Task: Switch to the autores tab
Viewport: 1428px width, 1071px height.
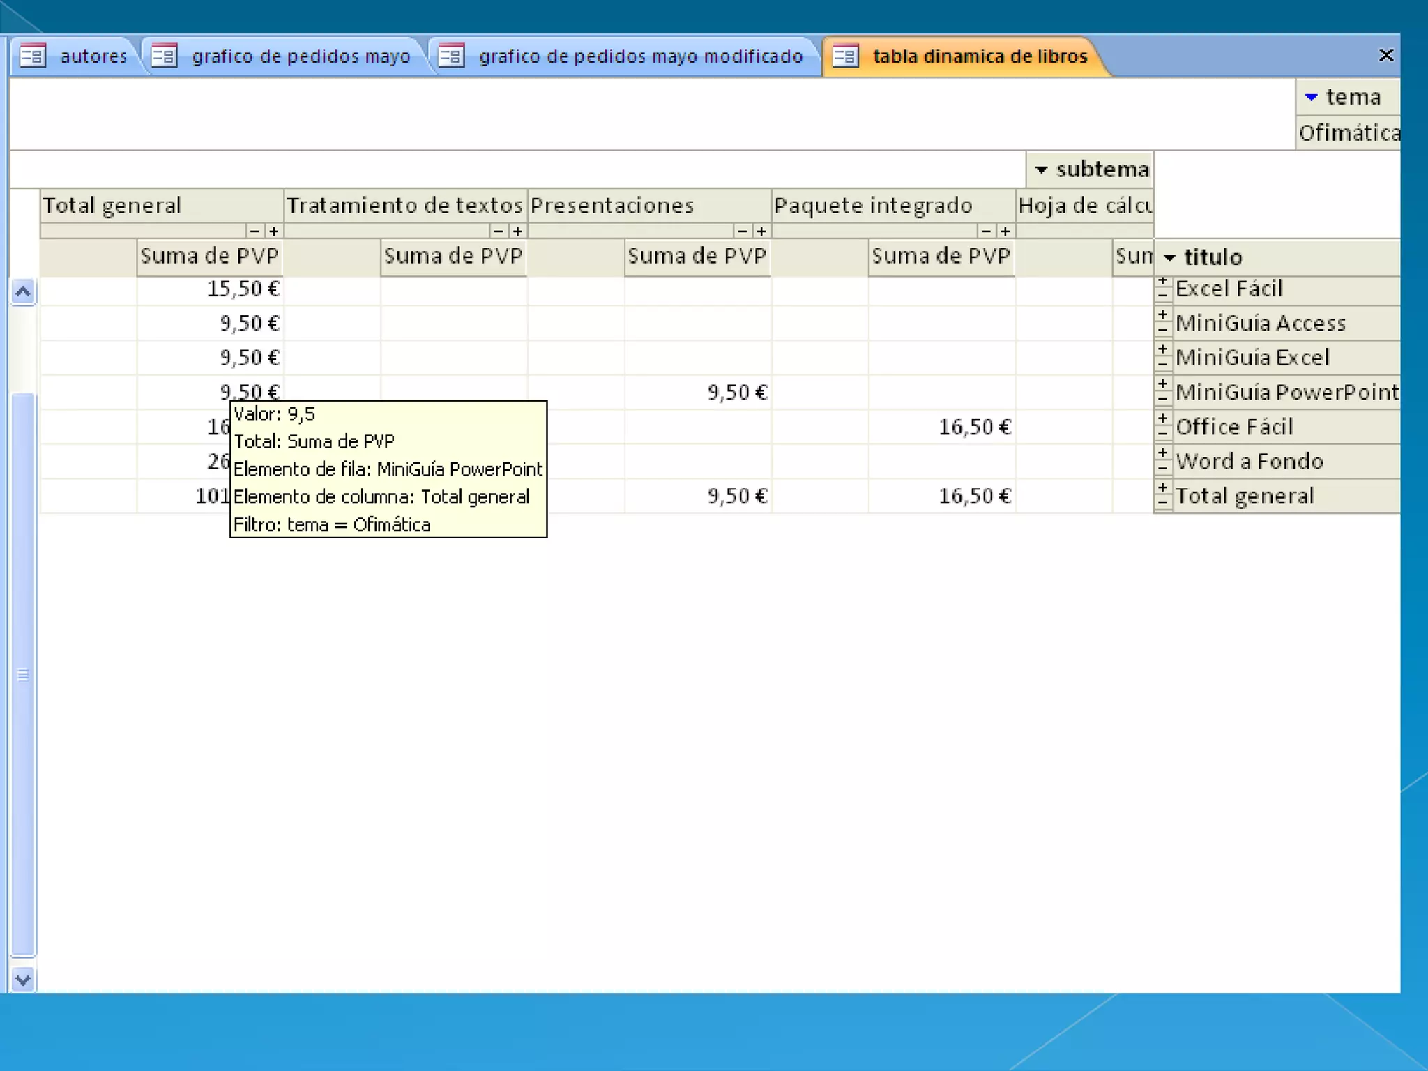Action: pos(93,56)
